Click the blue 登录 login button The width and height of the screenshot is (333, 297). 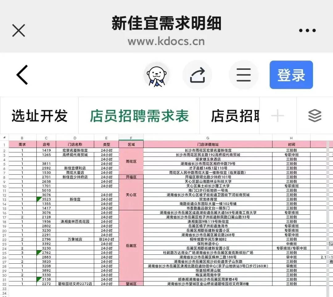[x=291, y=75]
